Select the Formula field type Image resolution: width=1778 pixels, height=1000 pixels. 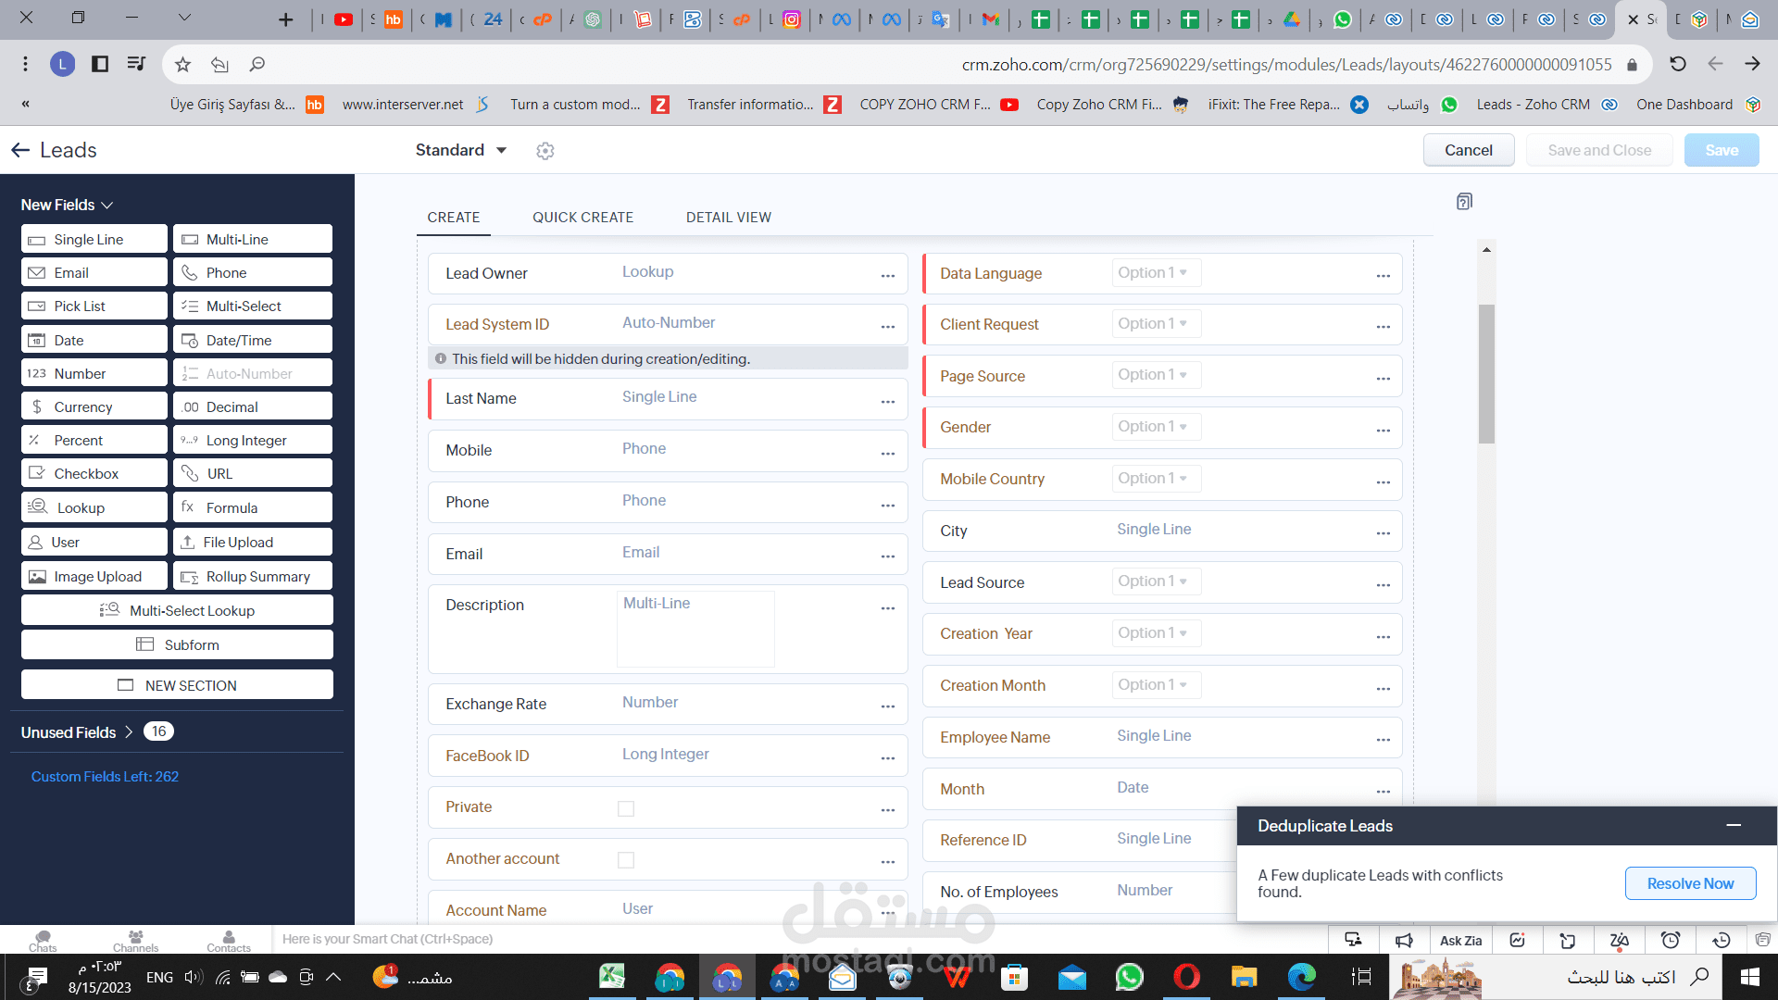[x=252, y=506]
